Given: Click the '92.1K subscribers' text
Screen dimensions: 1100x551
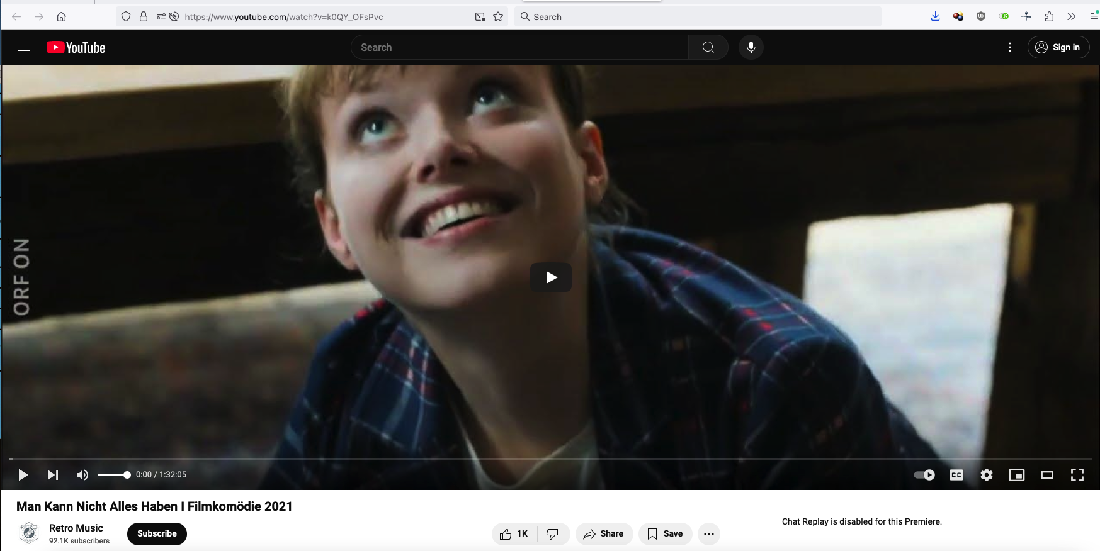Looking at the screenshot, I should [79, 541].
